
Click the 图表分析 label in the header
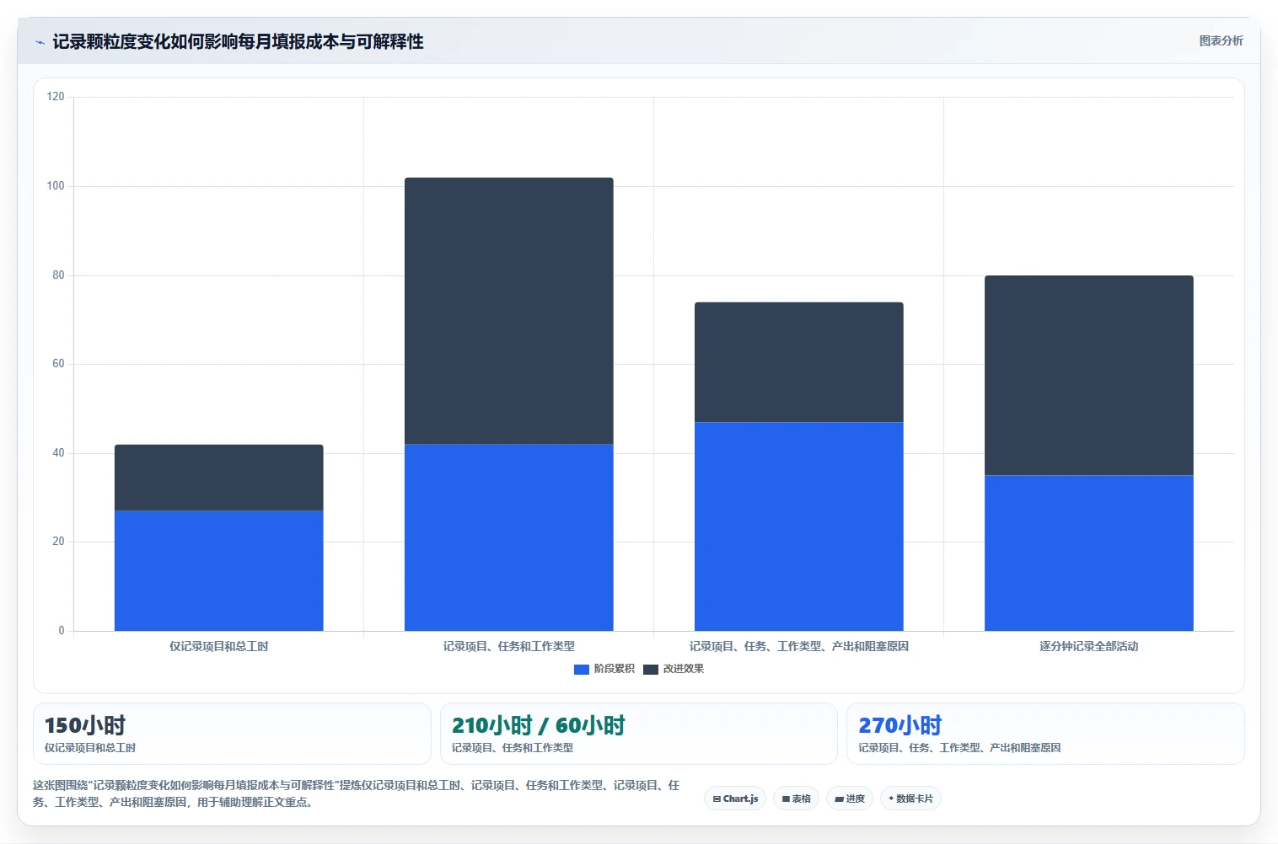tap(1221, 40)
